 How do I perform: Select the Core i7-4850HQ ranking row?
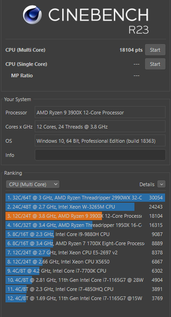click(x=85, y=289)
